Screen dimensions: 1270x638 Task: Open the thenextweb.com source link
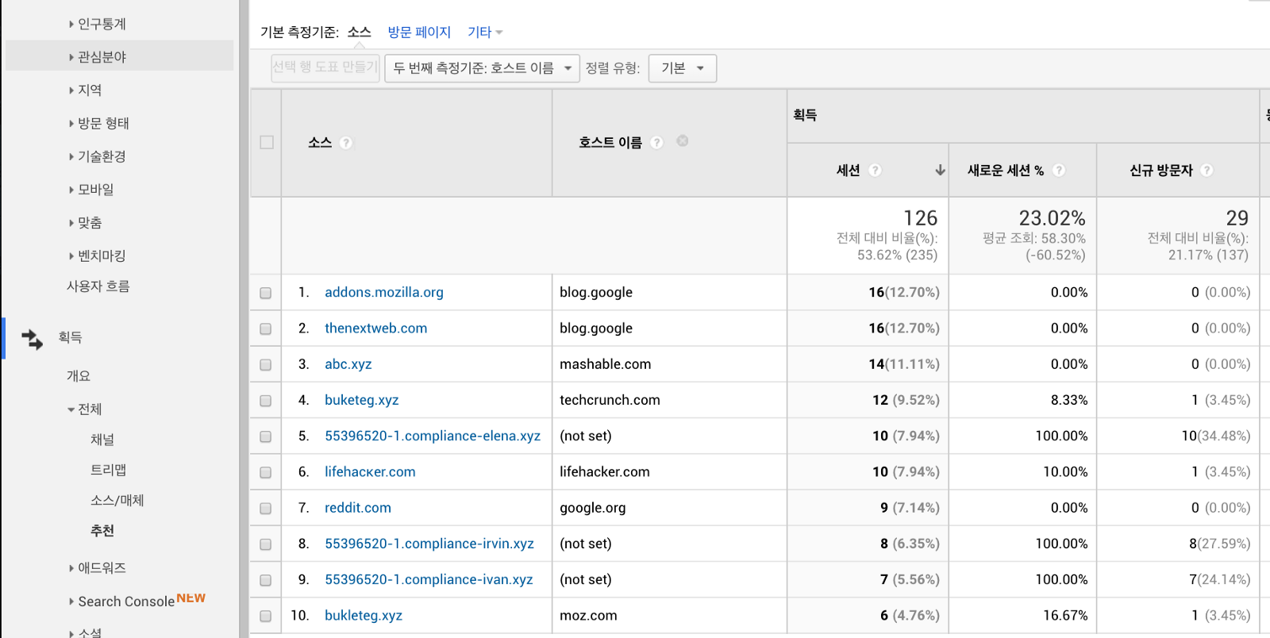click(375, 329)
